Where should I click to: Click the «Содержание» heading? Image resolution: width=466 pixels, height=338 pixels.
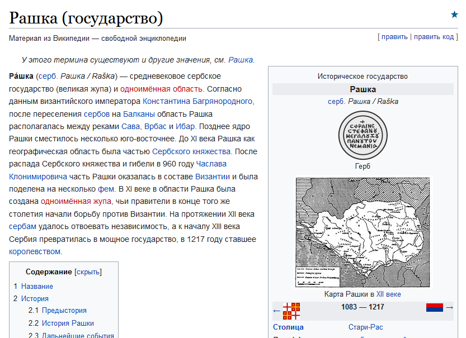(x=49, y=272)
